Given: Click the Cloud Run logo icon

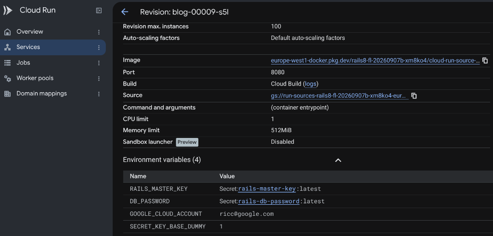Looking at the screenshot, I should point(8,11).
